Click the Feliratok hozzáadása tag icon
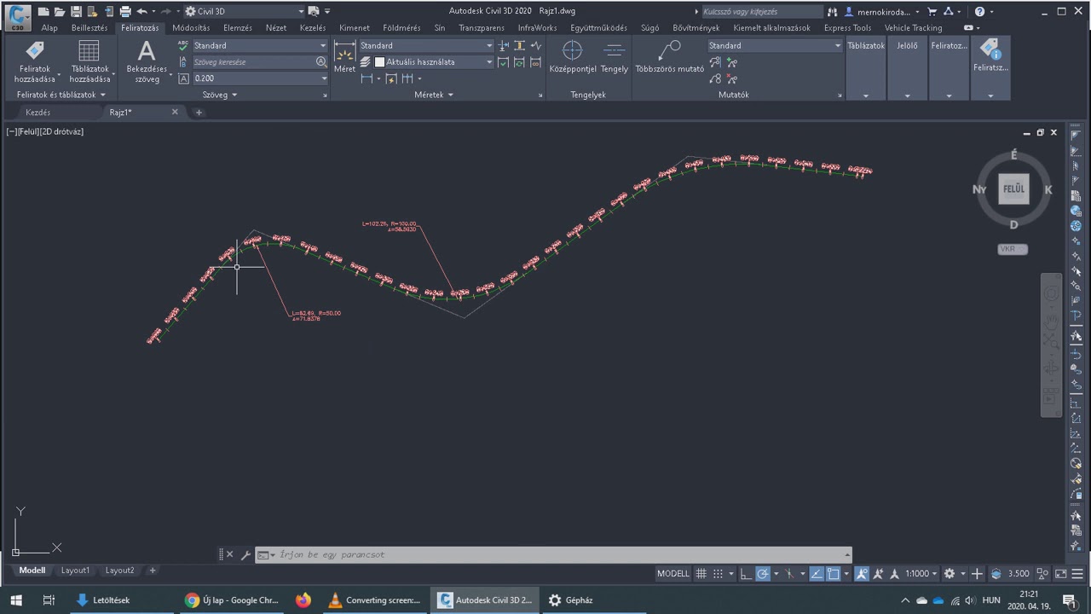Image resolution: width=1091 pixels, height=614 pixels. pos(35,51)
